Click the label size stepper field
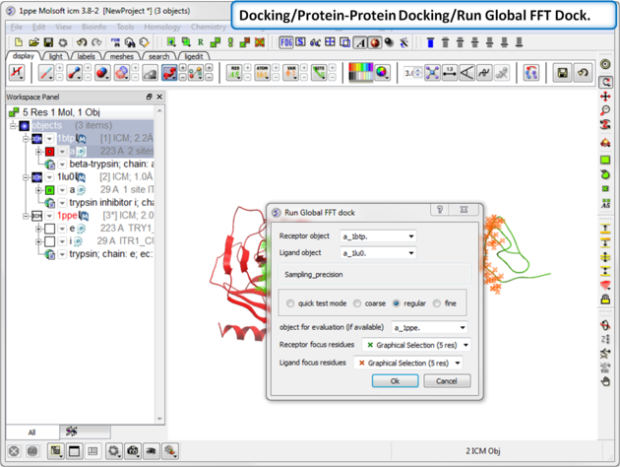Screen dimensions: 620x467 pyautogui.click(x=412, y=73)
